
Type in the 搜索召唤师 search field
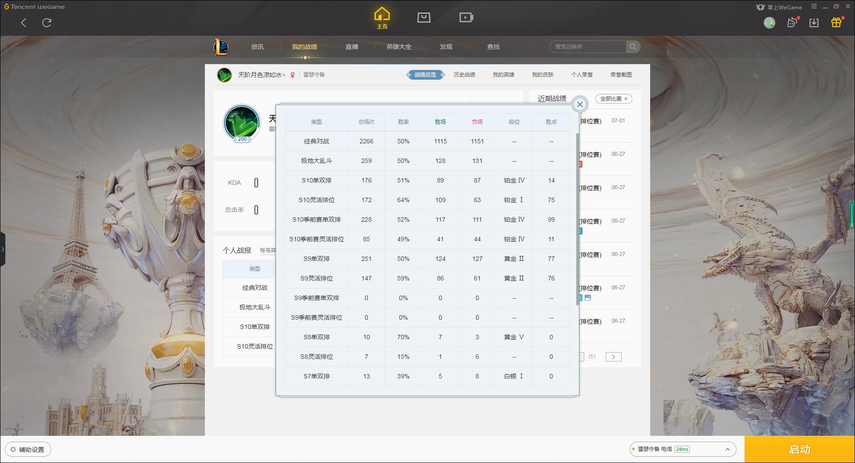[588, 47]
